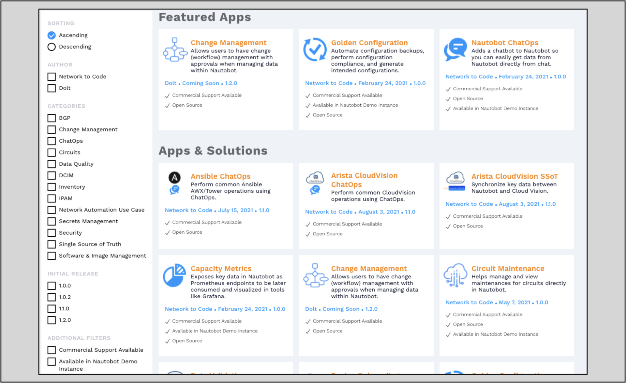Check Single Source of Truth category
Screen dimensions: 626x383
click(x=52, y=244)
